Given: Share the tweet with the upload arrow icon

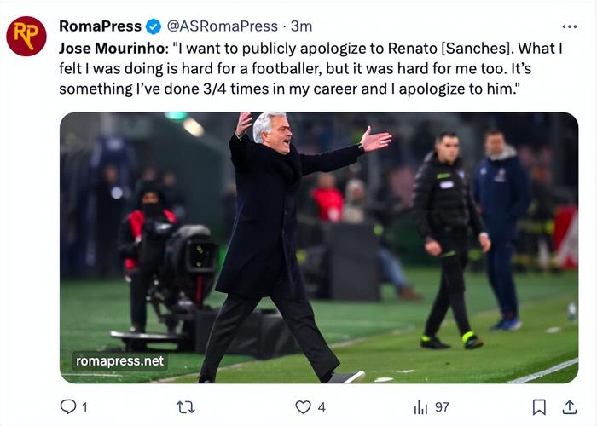Looking at the screenshot, I should point(569,407).
